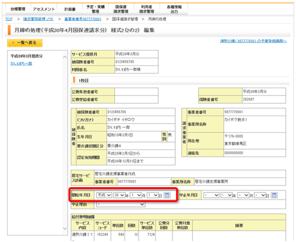Open the 中止理由 dropdown

click(x=121, y=204)
